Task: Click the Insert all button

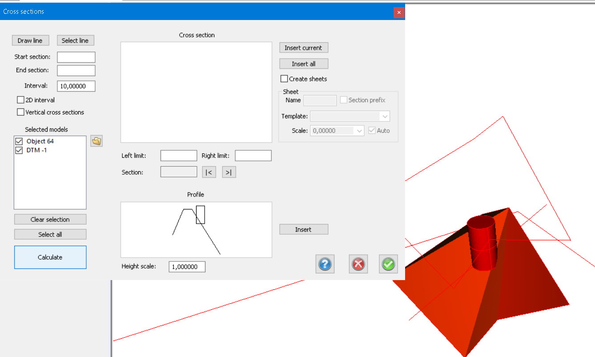Action: (x=304, y=64)
